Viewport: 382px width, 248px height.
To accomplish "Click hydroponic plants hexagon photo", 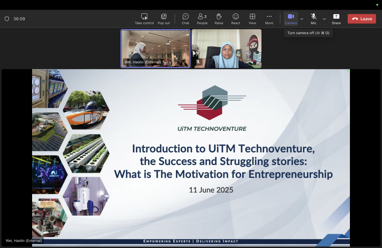I will pos(86,153).
